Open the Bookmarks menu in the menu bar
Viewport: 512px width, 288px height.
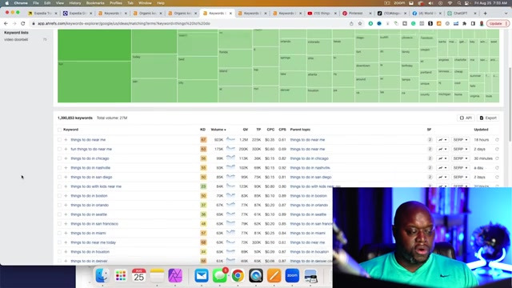[95, 3]
